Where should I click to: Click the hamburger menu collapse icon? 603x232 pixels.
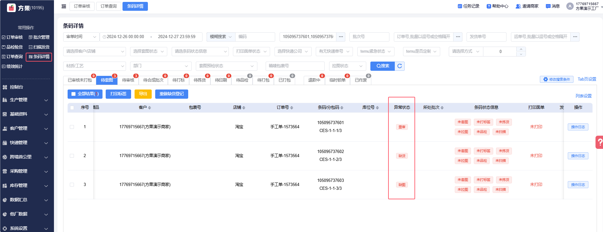[64, 6]
